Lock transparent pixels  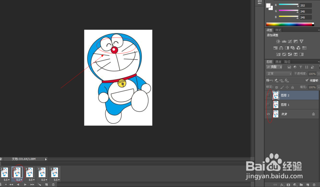pyautogui.click(x=276, y=87)
